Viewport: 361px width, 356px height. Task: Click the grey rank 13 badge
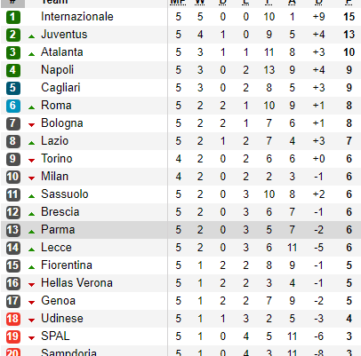pos(13,230)
